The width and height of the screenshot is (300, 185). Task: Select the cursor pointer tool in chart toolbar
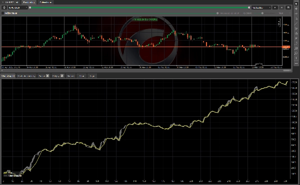(296, 4)
